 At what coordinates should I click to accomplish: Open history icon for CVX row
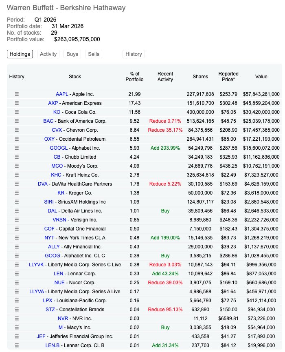coord(17,130)
